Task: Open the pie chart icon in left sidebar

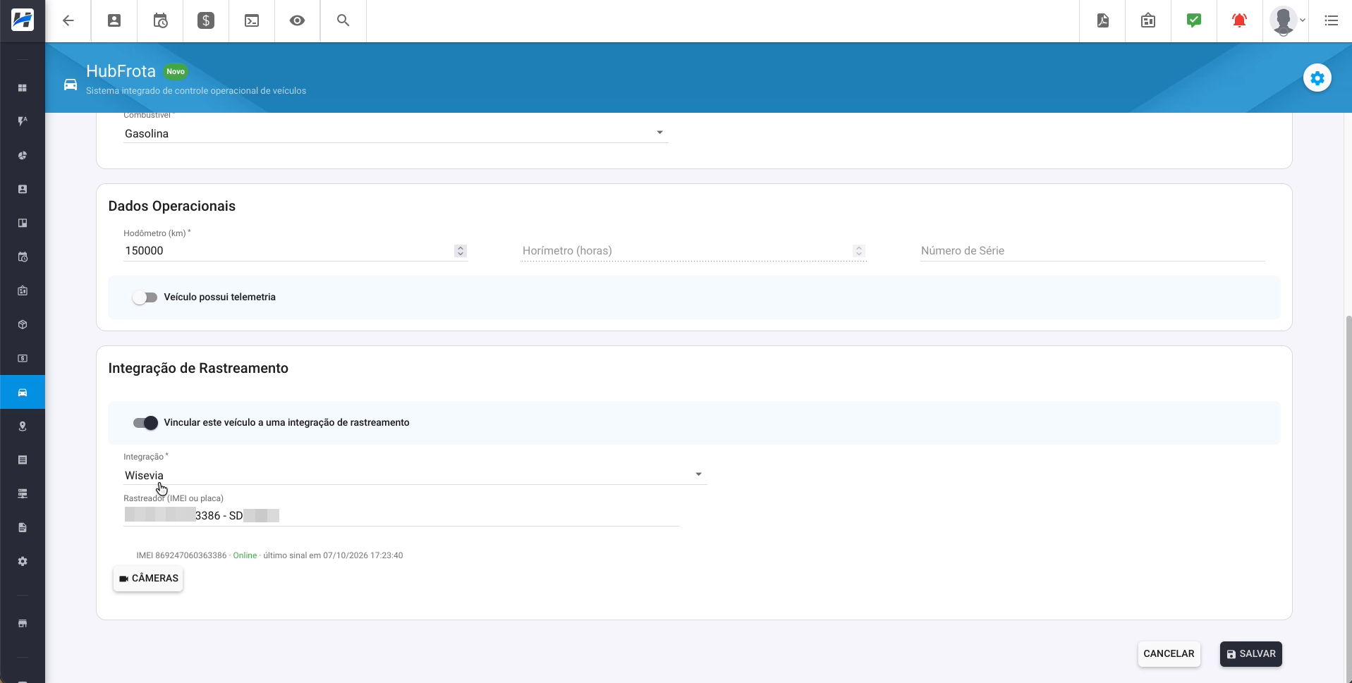Action: pos(23,156)
